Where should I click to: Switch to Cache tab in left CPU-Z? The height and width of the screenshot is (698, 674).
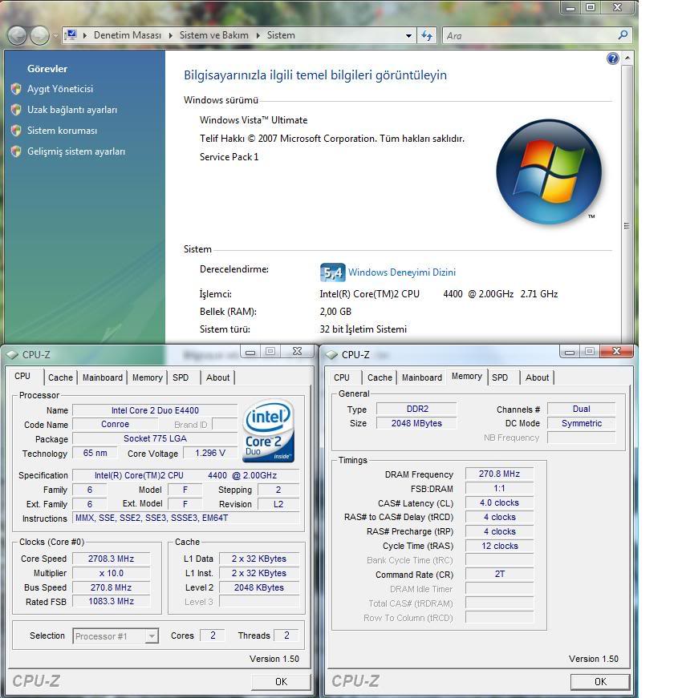60,377
